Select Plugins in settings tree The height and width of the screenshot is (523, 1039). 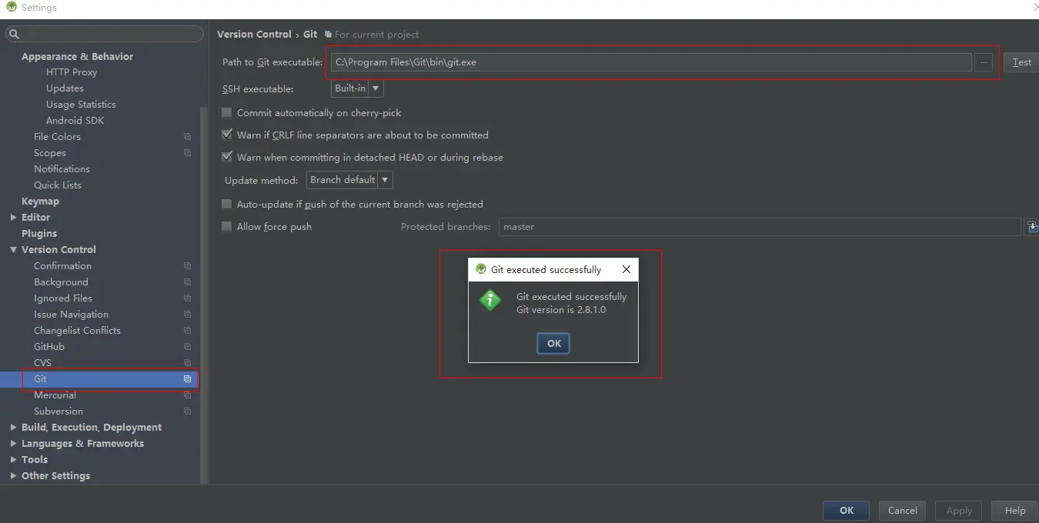(39, 234)
